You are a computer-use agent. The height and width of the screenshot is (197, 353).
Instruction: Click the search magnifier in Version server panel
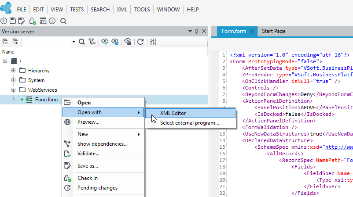pos(82,42)
